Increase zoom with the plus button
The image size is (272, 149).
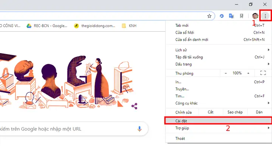tap(248, 73)
